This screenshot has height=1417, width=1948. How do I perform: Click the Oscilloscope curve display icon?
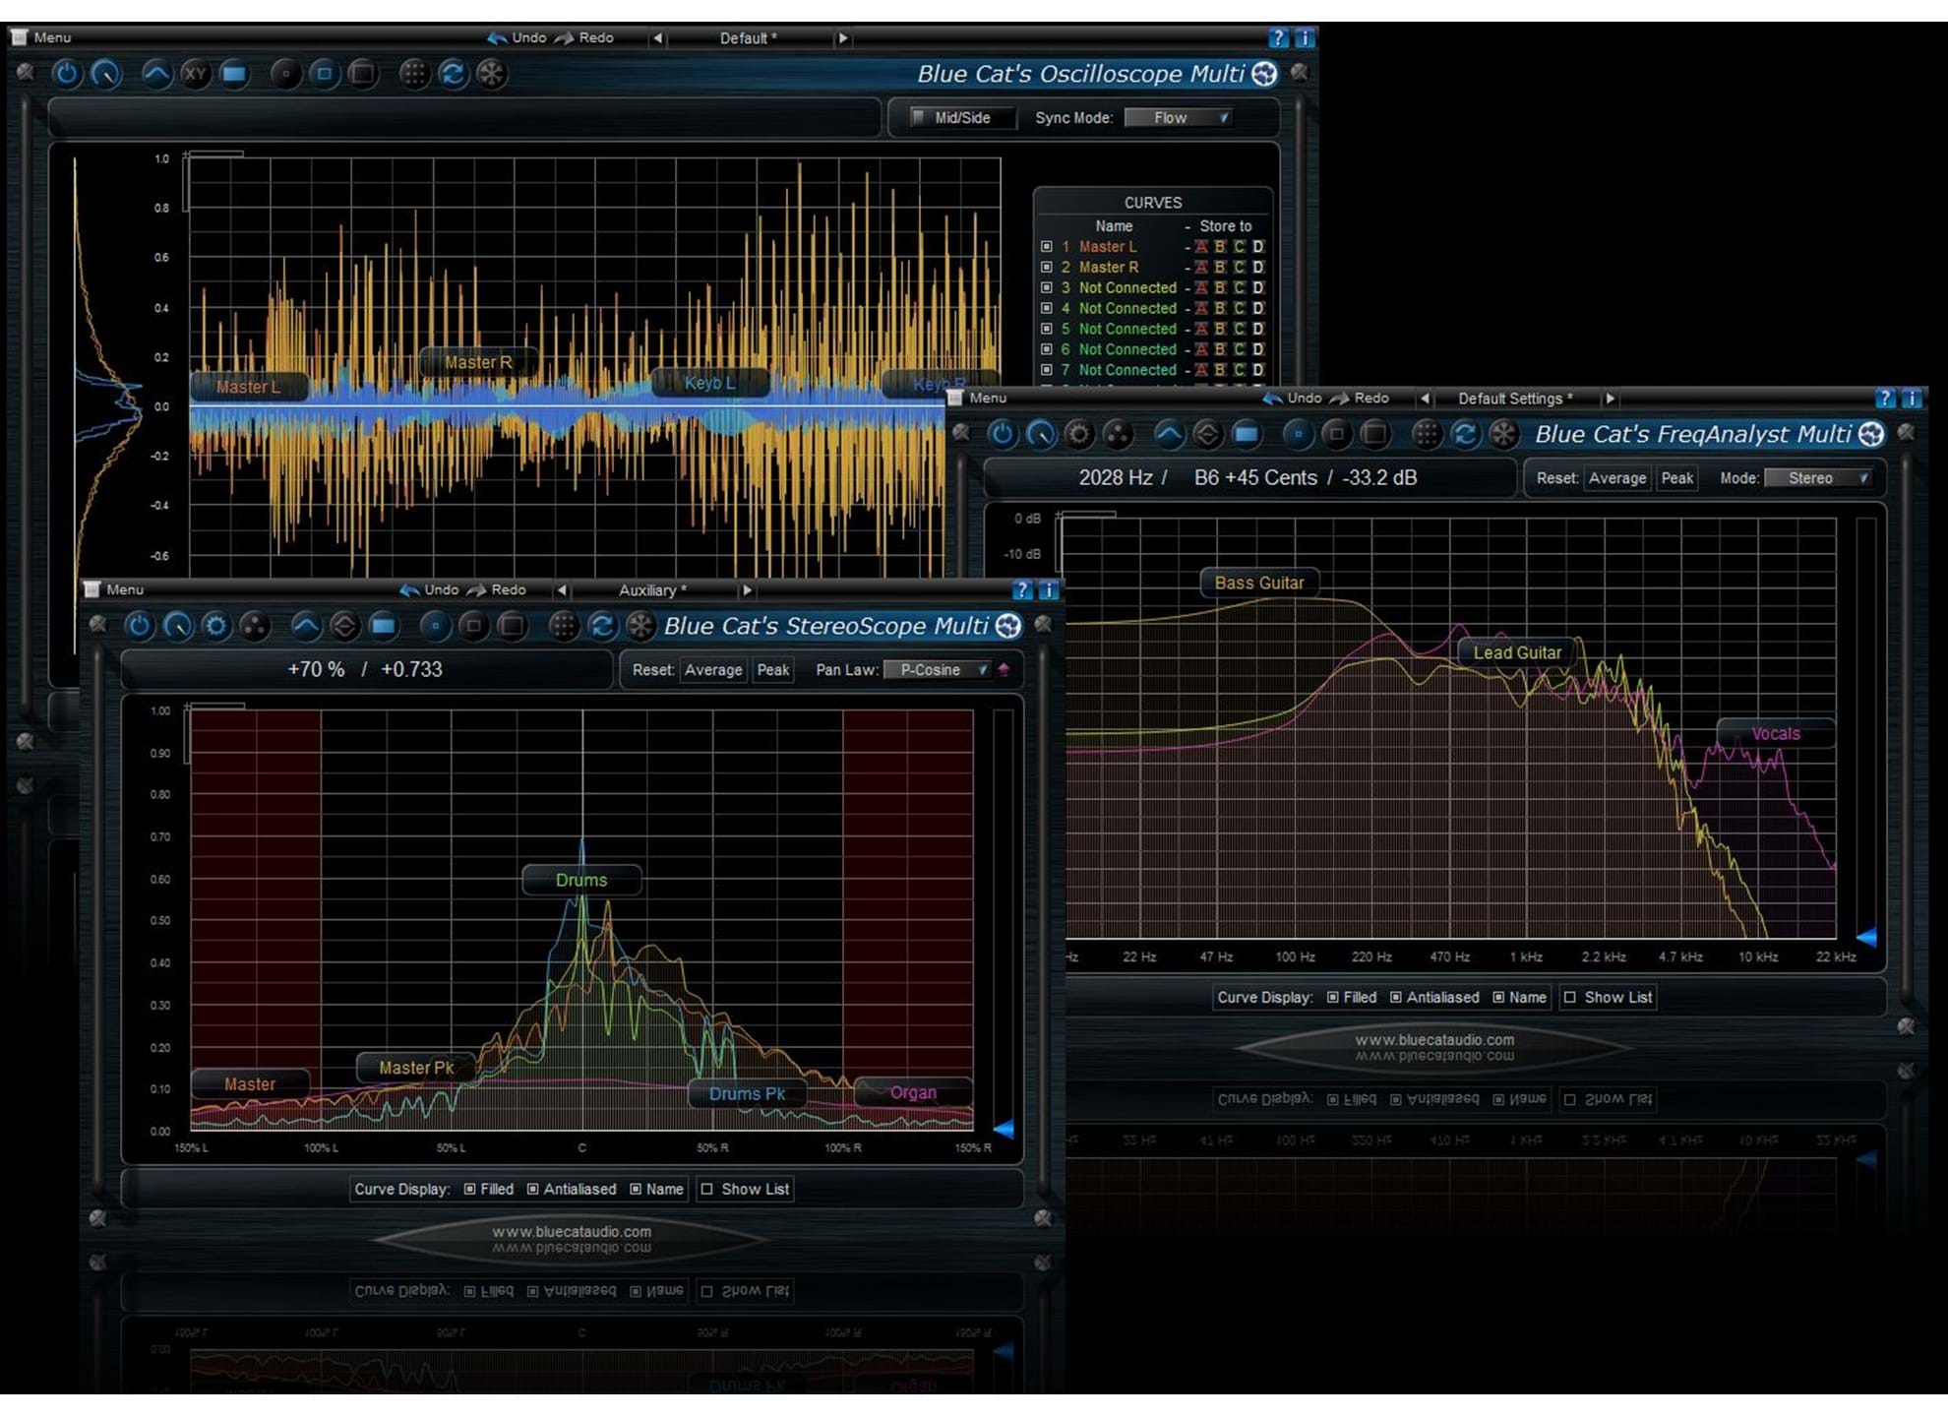(x=156, y=74)
